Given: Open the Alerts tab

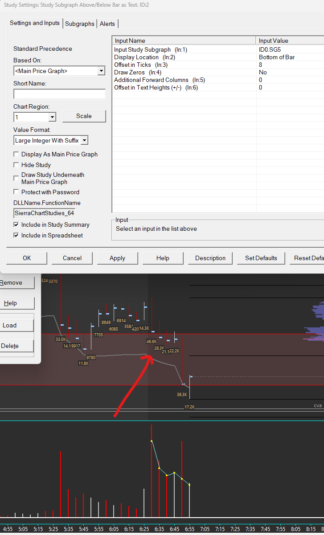Looking at the screenshot, I should coord(107,24).
